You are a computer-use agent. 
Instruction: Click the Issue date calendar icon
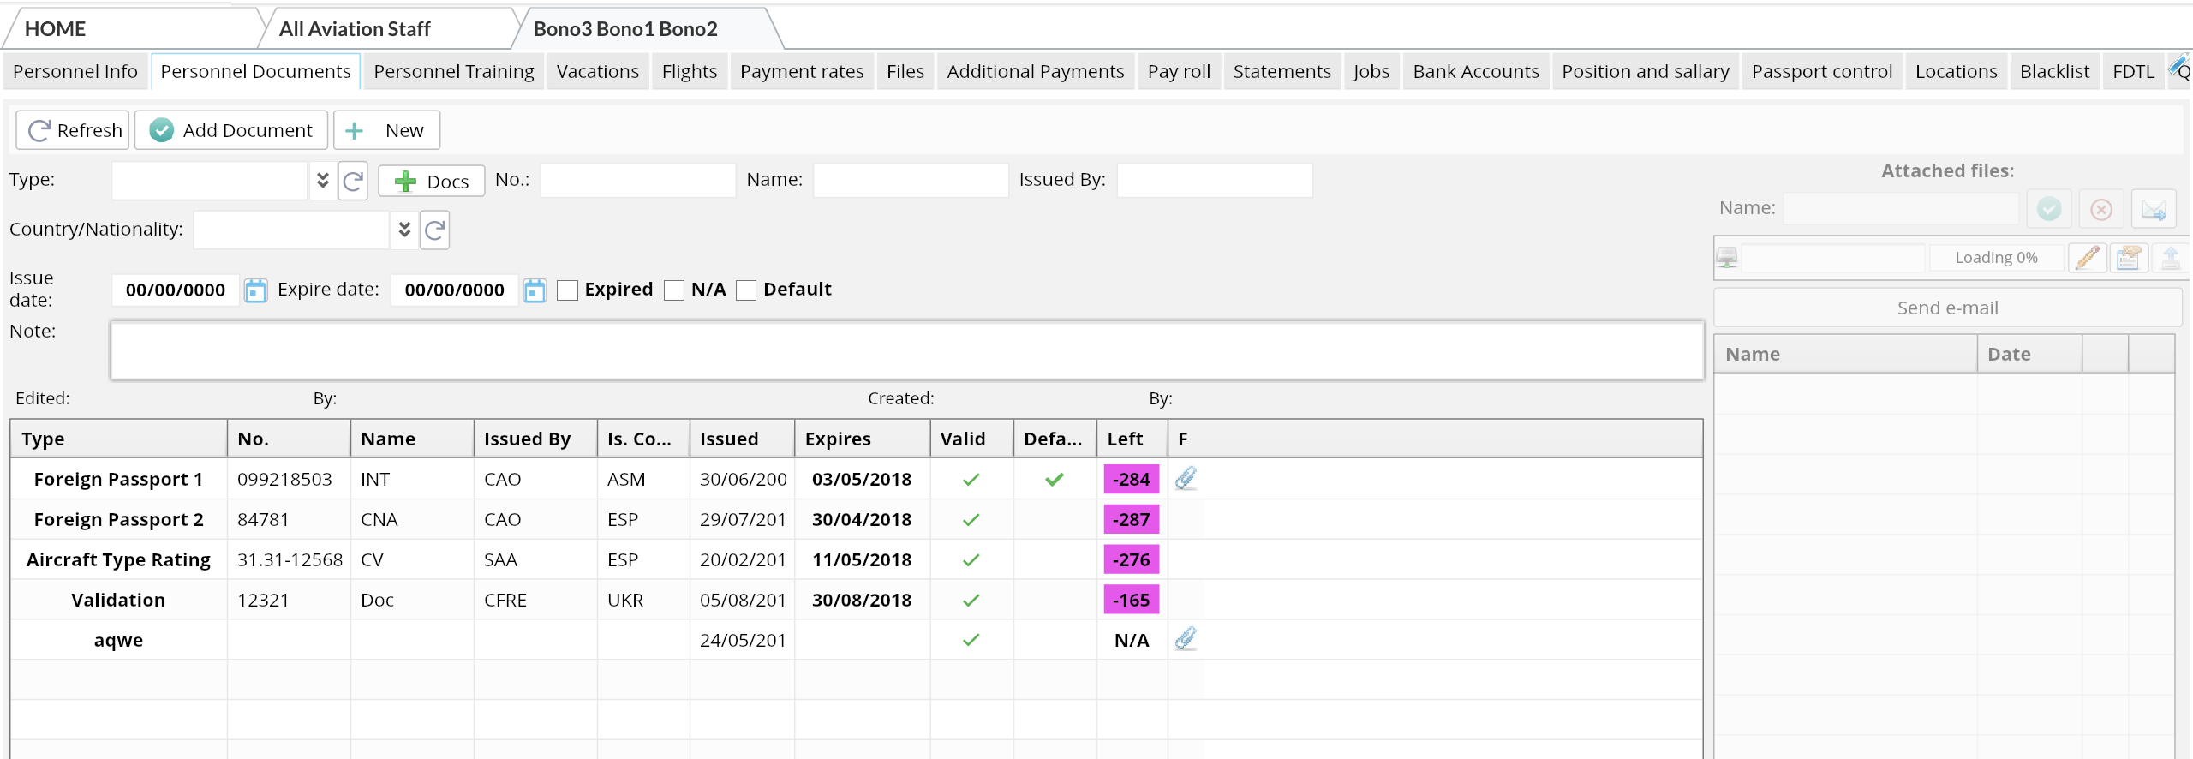pos(255,290)
